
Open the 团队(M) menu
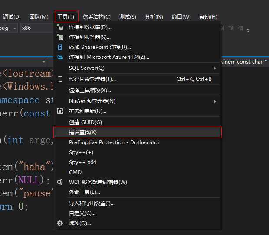pyautogui.click(x=39, y=16)
